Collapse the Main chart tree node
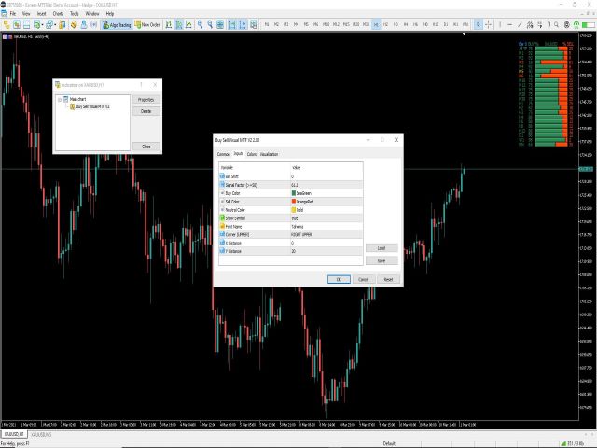The image size is (597, 448). click(x=60, y=100)
